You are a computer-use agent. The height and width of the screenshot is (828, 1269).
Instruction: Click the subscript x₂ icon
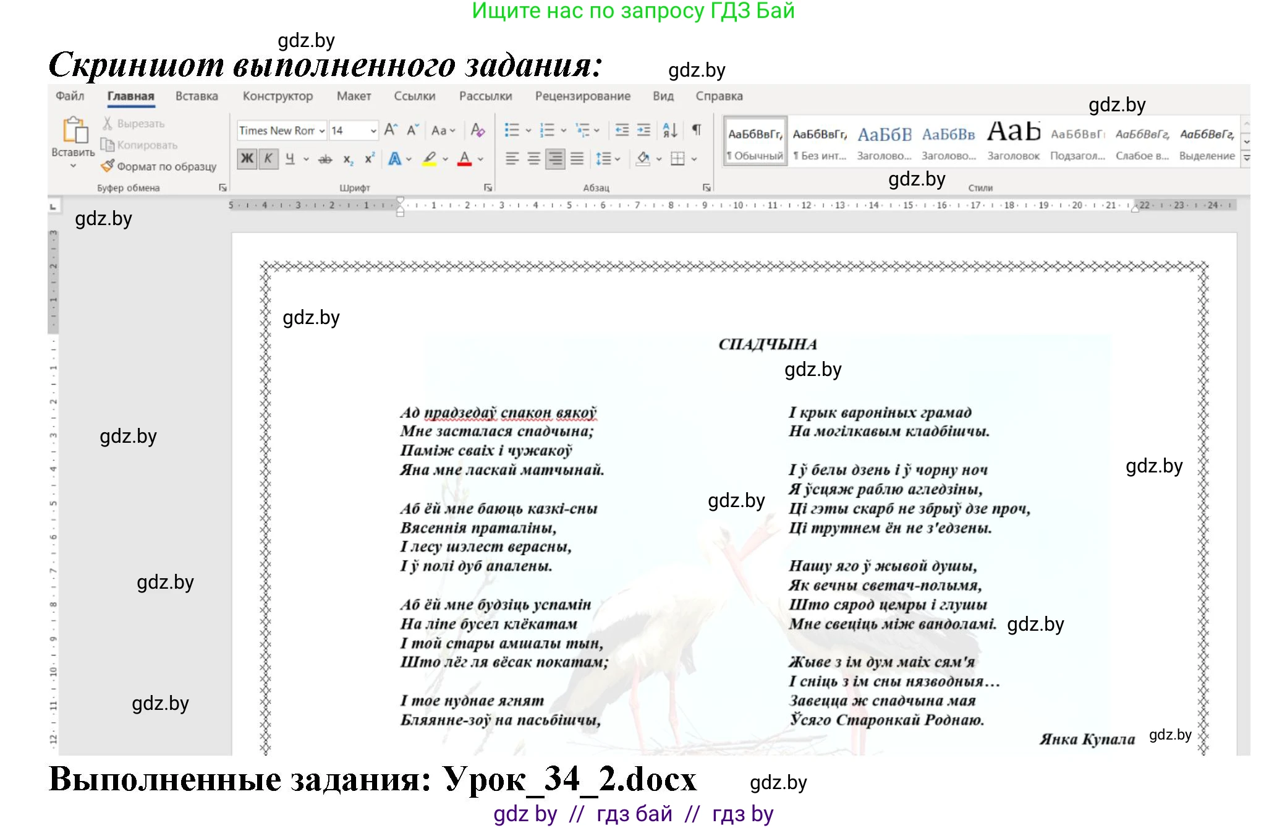[x=347, y=160]
